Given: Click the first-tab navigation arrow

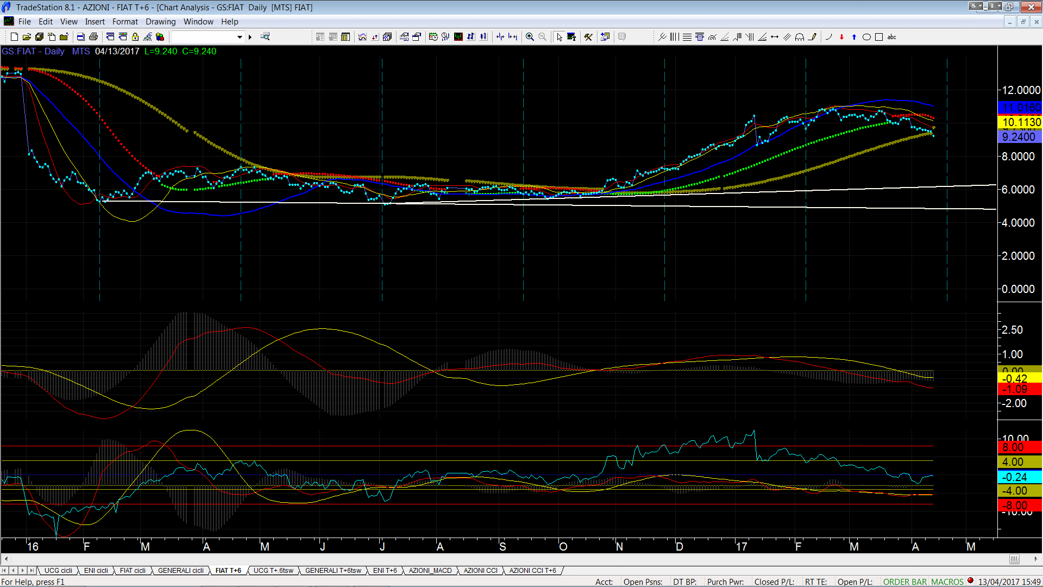Looking at the screenshot, I should 4,571.
